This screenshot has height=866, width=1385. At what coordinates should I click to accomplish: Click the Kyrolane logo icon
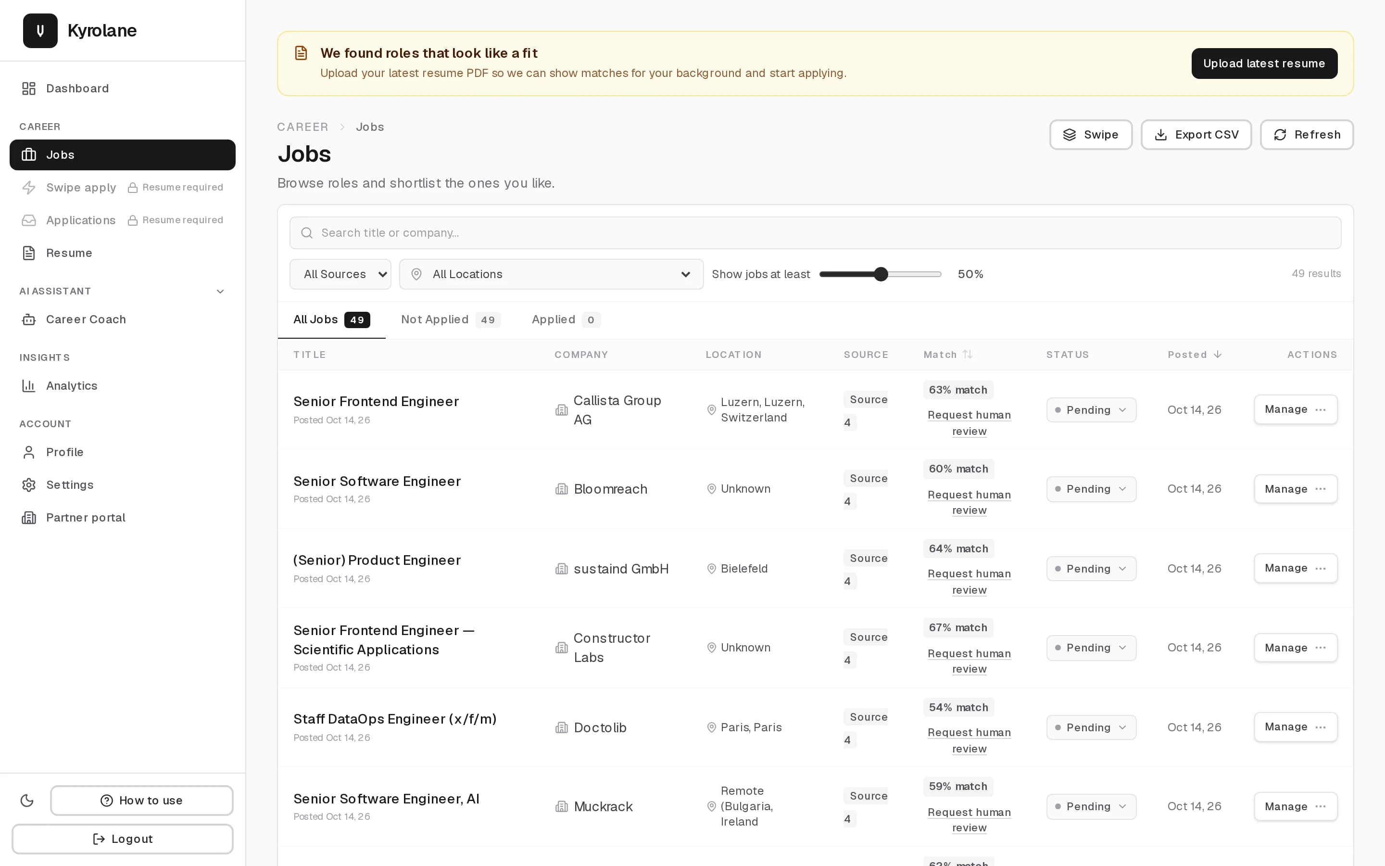click(x=40, y=30)
